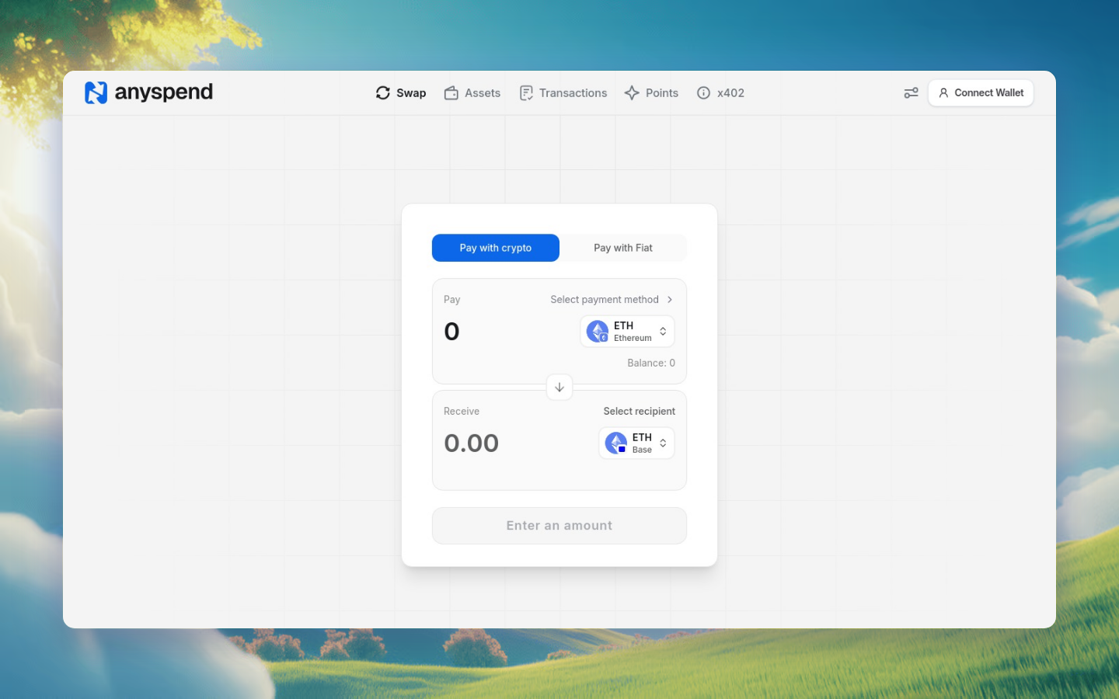Image resolution: width=1119 pixels, height=699 pixels.
Task: Click the anyspend logo
Action: (148, 92)
